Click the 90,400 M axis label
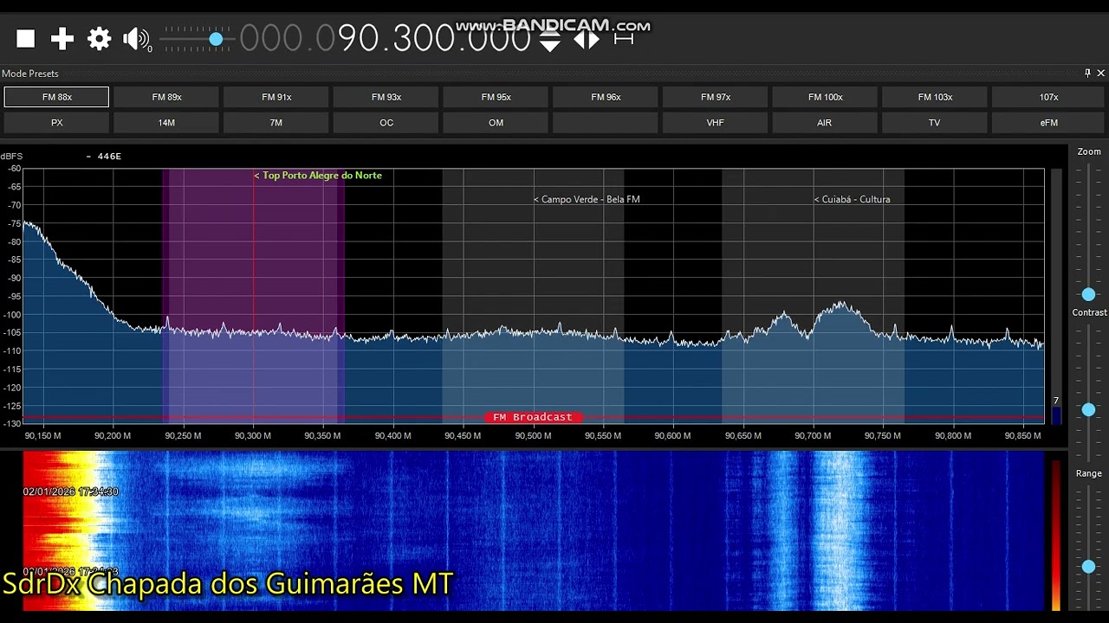This screenshot has width=1109, height=623. pos(393,436)
